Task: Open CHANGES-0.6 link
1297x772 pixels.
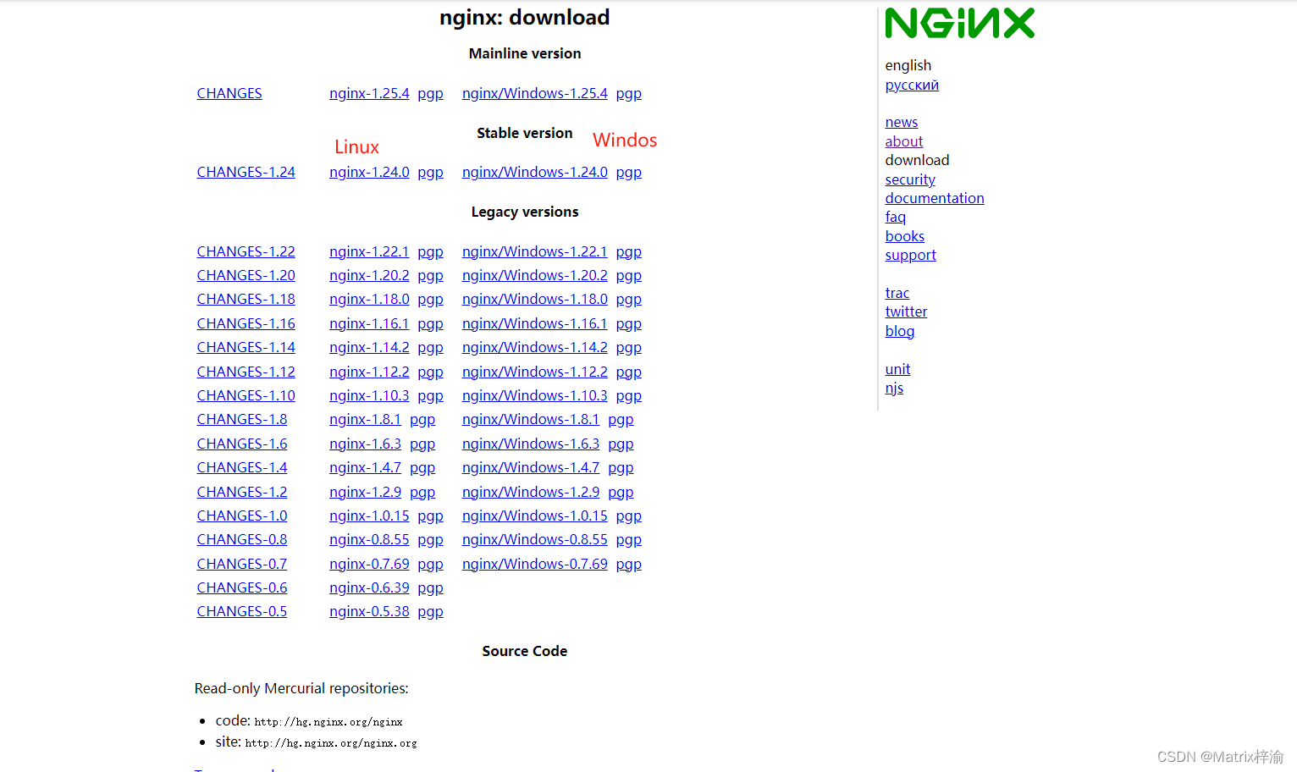Action: pyautogui.click(x=242, y=587)
